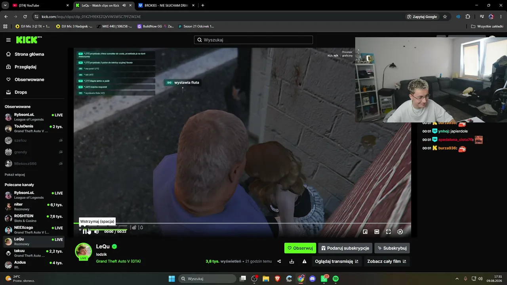
Task: Open File Explorer from the taskbar
Action: 266,279
